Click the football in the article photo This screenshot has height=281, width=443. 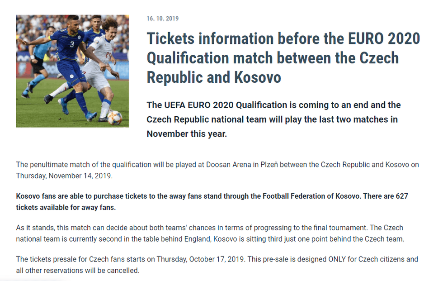point(114,117)
